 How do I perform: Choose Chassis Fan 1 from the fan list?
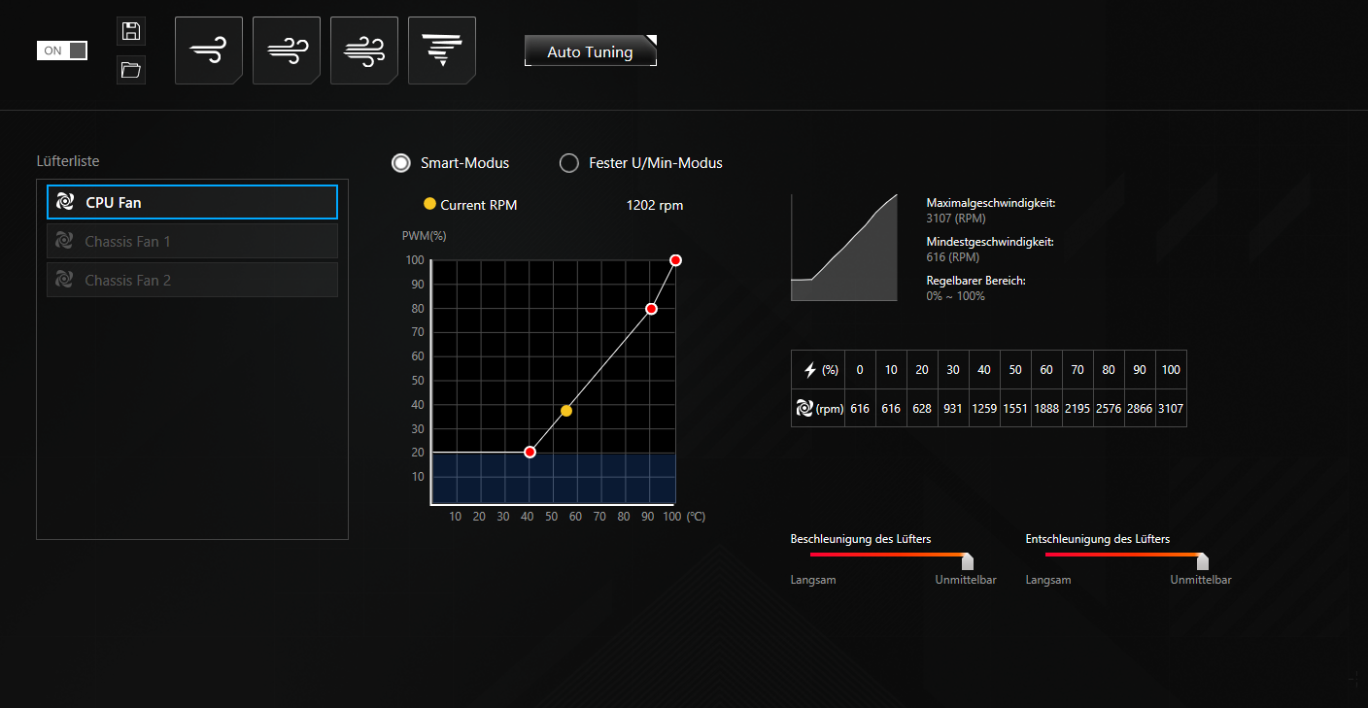point(192,241)
